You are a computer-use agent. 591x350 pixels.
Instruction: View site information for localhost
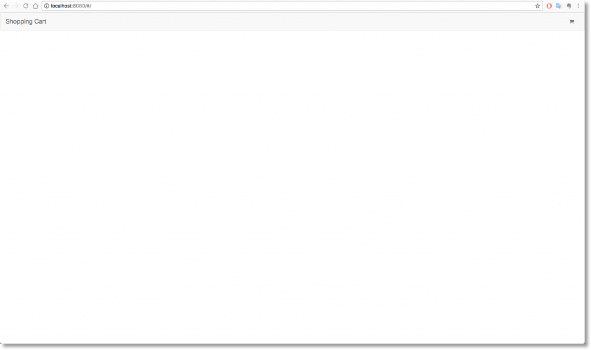(x=47, y=6)
